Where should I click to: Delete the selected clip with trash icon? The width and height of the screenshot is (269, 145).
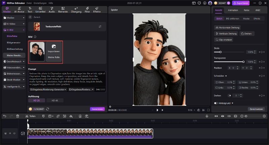(x=17, y=116)
